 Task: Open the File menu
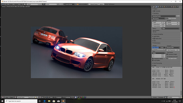tap(7, 4)
